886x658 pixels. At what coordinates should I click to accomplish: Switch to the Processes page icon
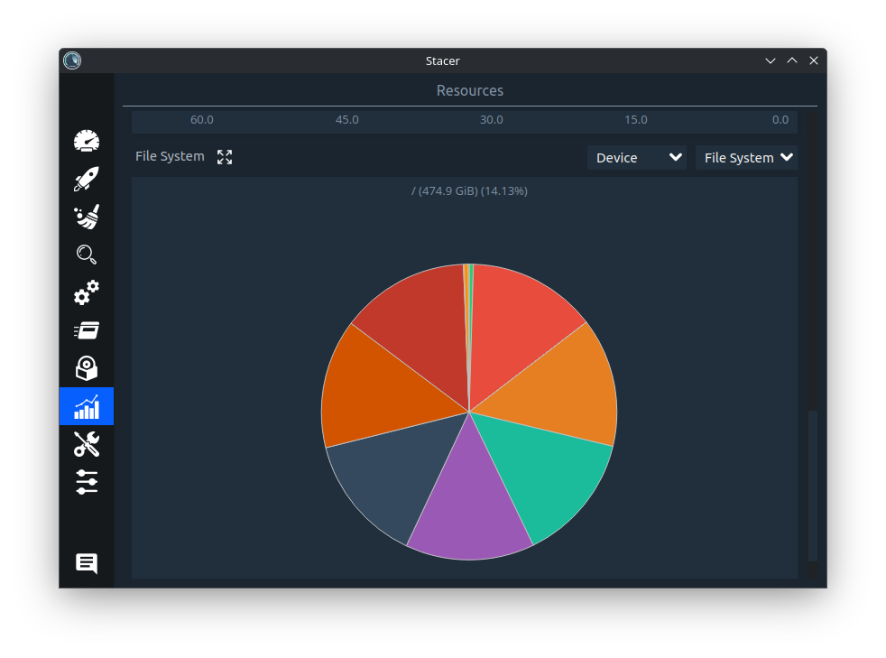[x=87, y=330]
